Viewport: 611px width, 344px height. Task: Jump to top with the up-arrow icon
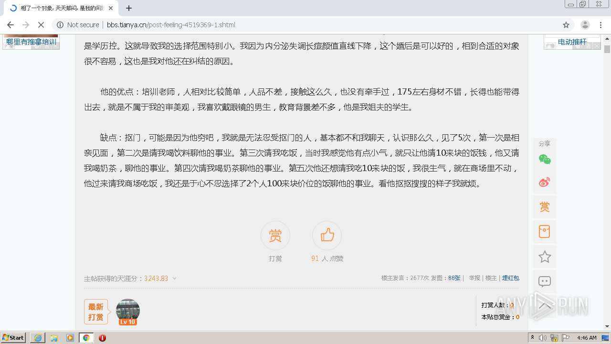[x=545, y=306]
